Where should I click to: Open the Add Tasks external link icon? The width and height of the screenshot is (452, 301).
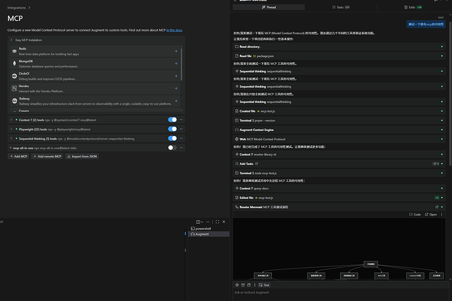coord(257,164)
